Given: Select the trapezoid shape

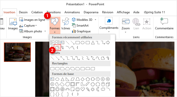Looking at the screenshot, I should point(78,79).
